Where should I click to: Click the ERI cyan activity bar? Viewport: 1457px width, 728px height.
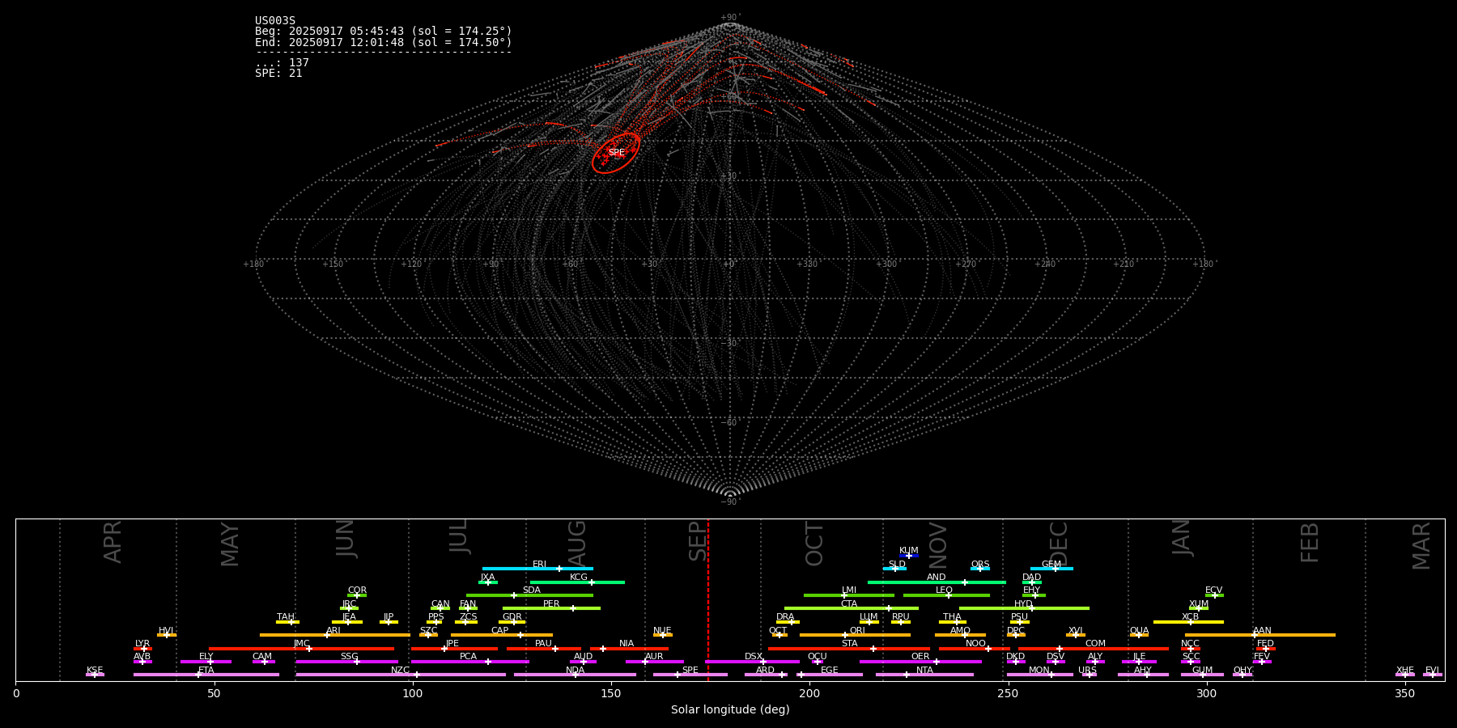pos(537,569)
